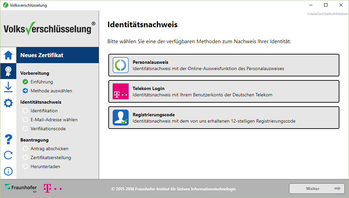349x198 pixels.
Task: Minimize the Volksverschlüsselung window
Action: 311,5
